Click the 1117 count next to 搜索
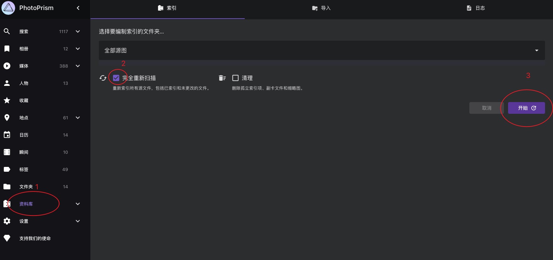Viewport: 553px width, 260px height. (x=64, y=31)
